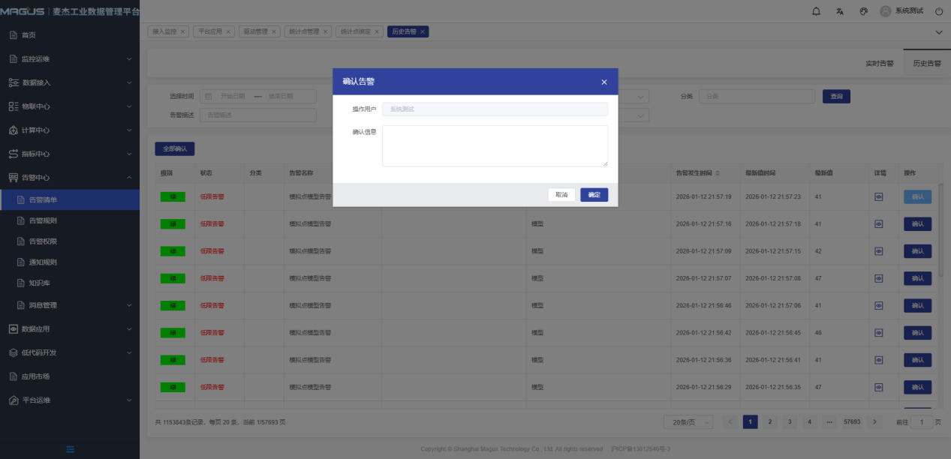Screen dimensions: 951x459
Task: Go to page 2 in pagination
Action: pyautogui.click(x=769, y=422)
